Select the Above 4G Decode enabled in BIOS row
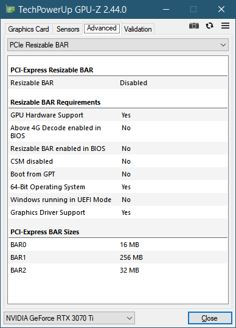The height and width of the screenshot is (328, 236). (x=118, y=131)
